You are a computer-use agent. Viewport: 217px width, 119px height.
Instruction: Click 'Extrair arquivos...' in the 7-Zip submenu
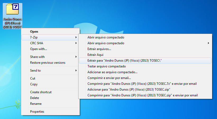[x=99, y=49]
